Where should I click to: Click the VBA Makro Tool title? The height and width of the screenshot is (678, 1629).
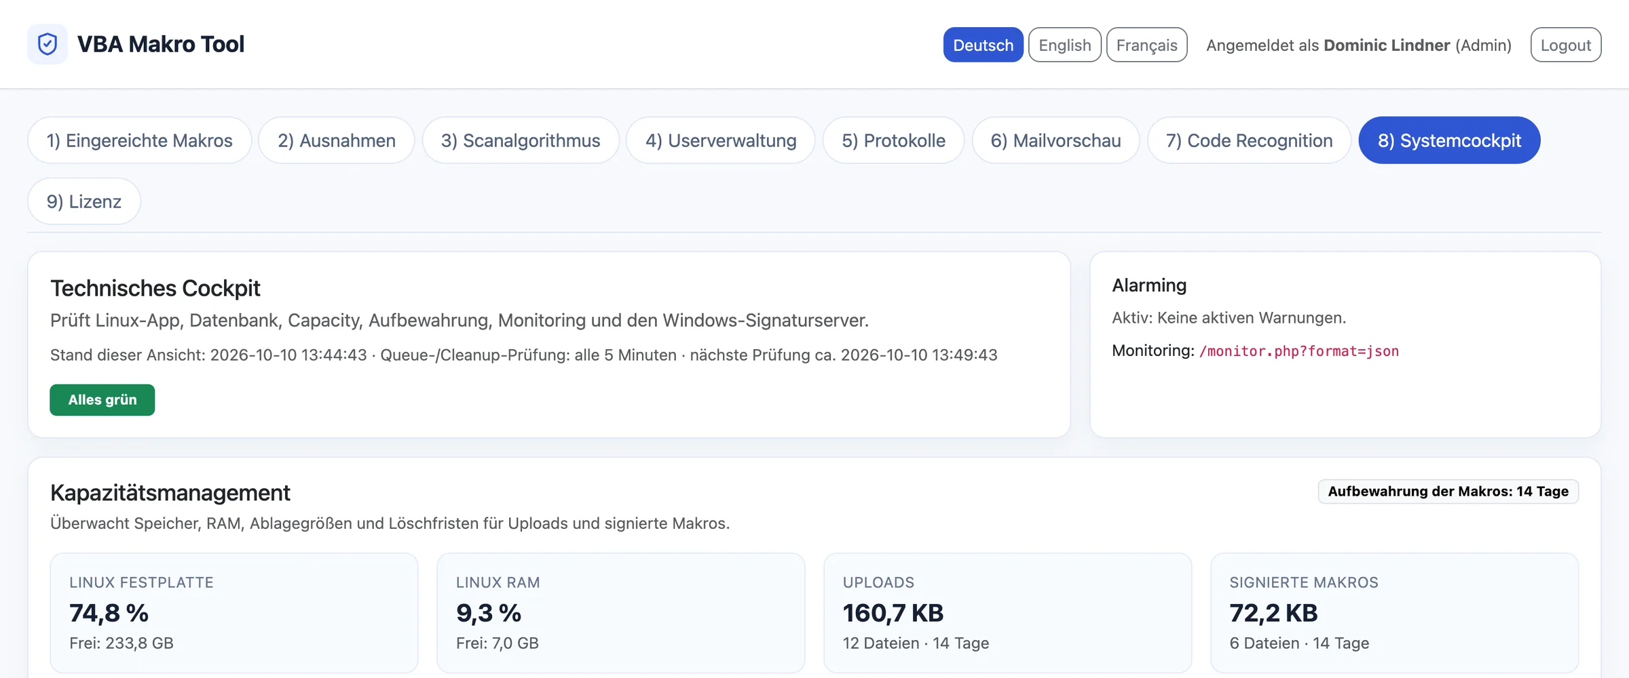[x=161, y=44]
